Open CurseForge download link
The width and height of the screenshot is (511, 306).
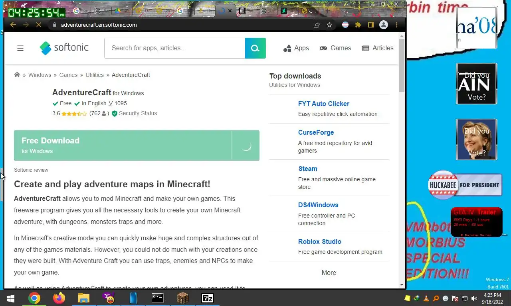[x=316, y=132]
